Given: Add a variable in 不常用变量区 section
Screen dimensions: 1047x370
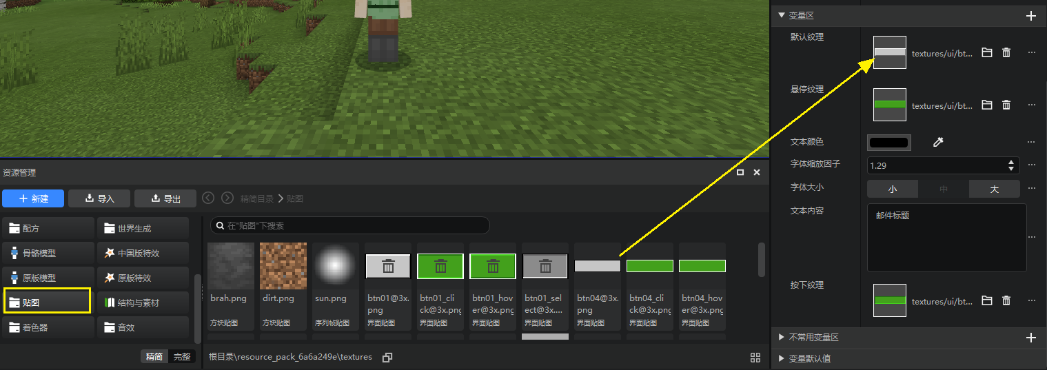Looking at the screenshot, I should click(x=1031, y=338).
